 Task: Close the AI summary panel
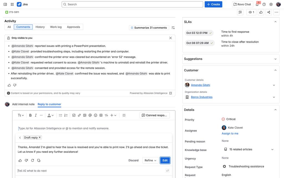click(171, 38)
